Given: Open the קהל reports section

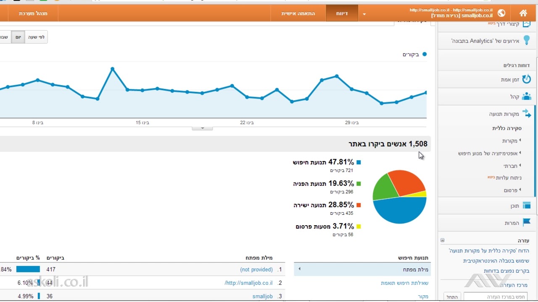Looking at the screenshot, I should [515, 97].
